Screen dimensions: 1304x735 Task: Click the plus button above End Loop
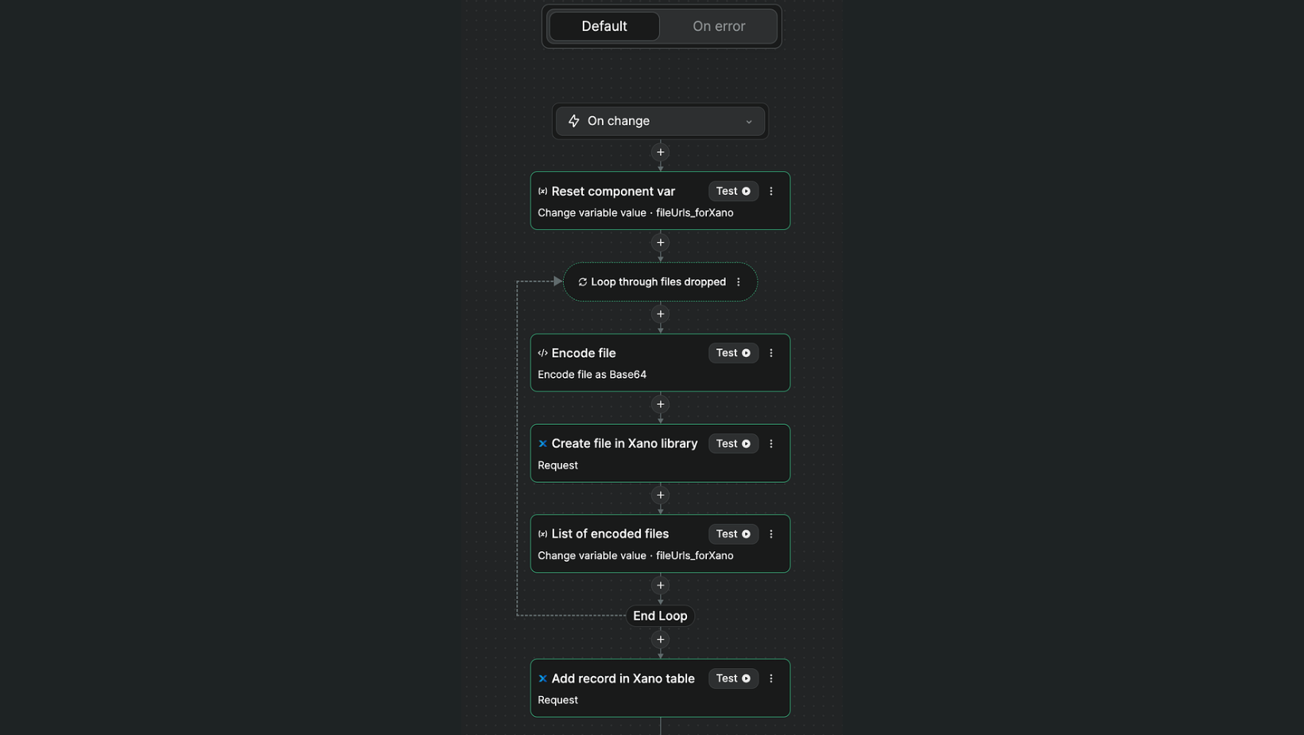tap(660, 585)
